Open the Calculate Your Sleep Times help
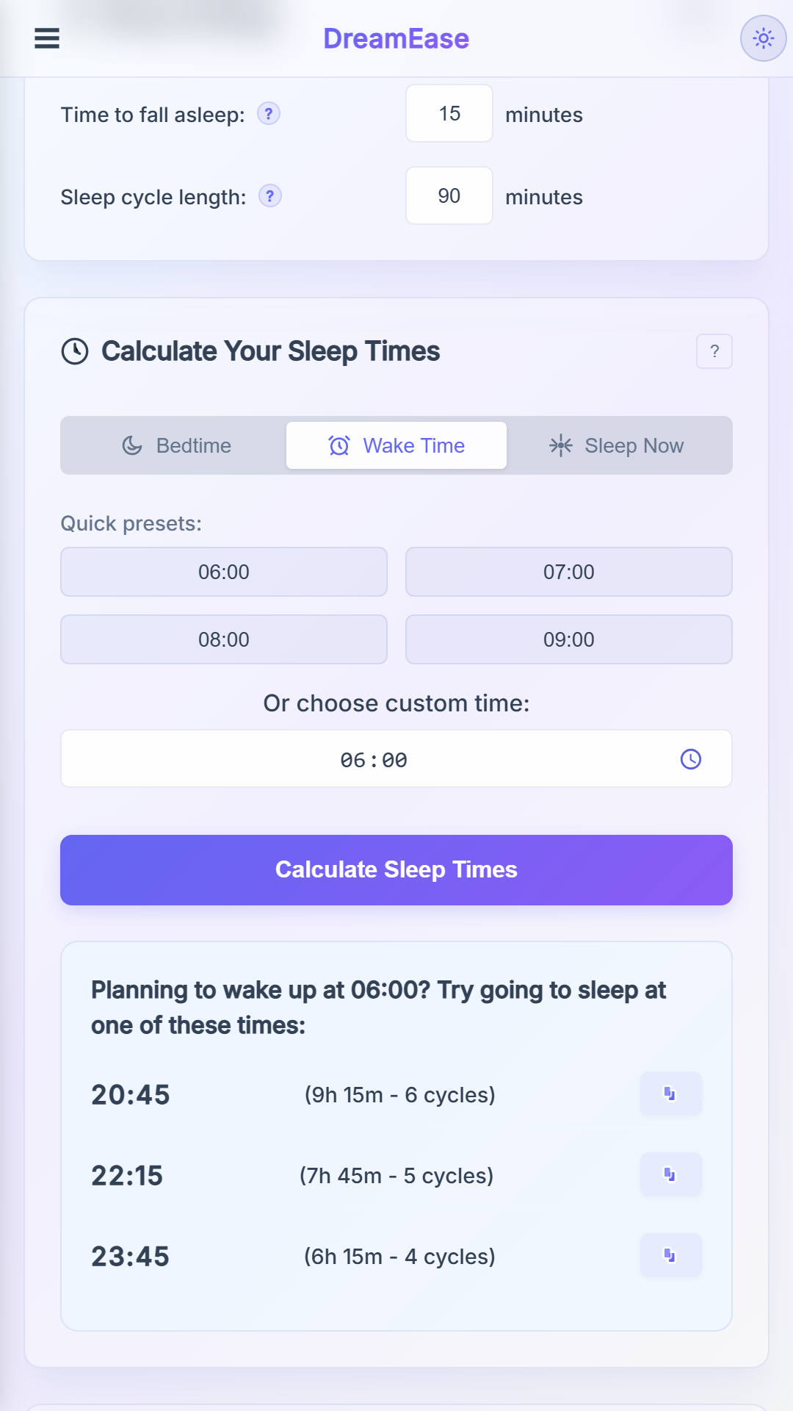The width and height of the screenshot is (793, 1411). point(714,351)
